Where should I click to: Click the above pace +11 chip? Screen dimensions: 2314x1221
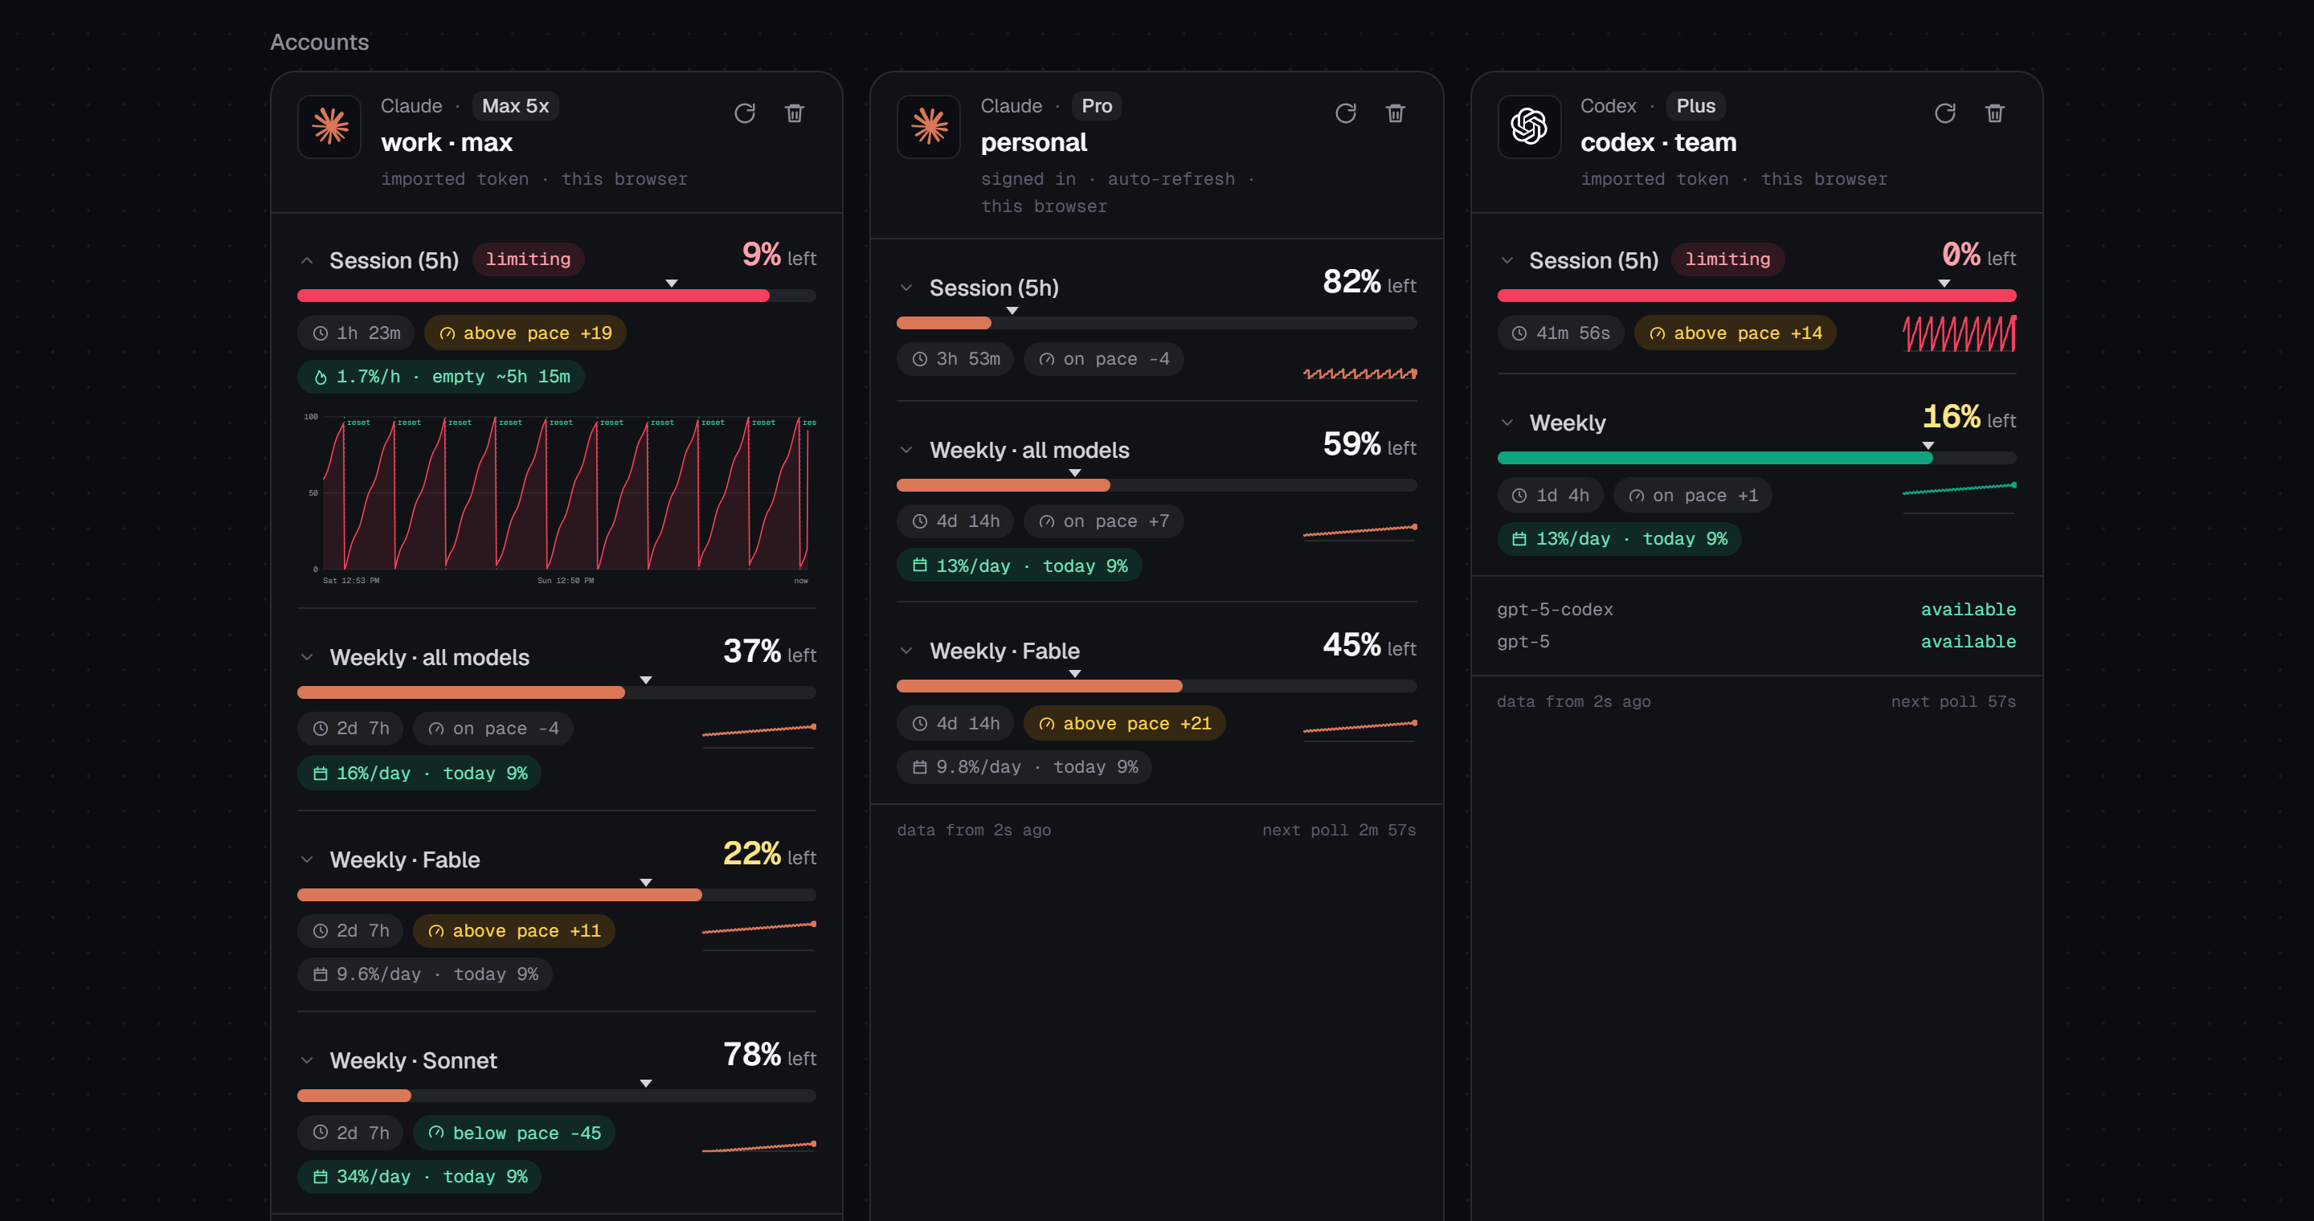click(514, 931)
